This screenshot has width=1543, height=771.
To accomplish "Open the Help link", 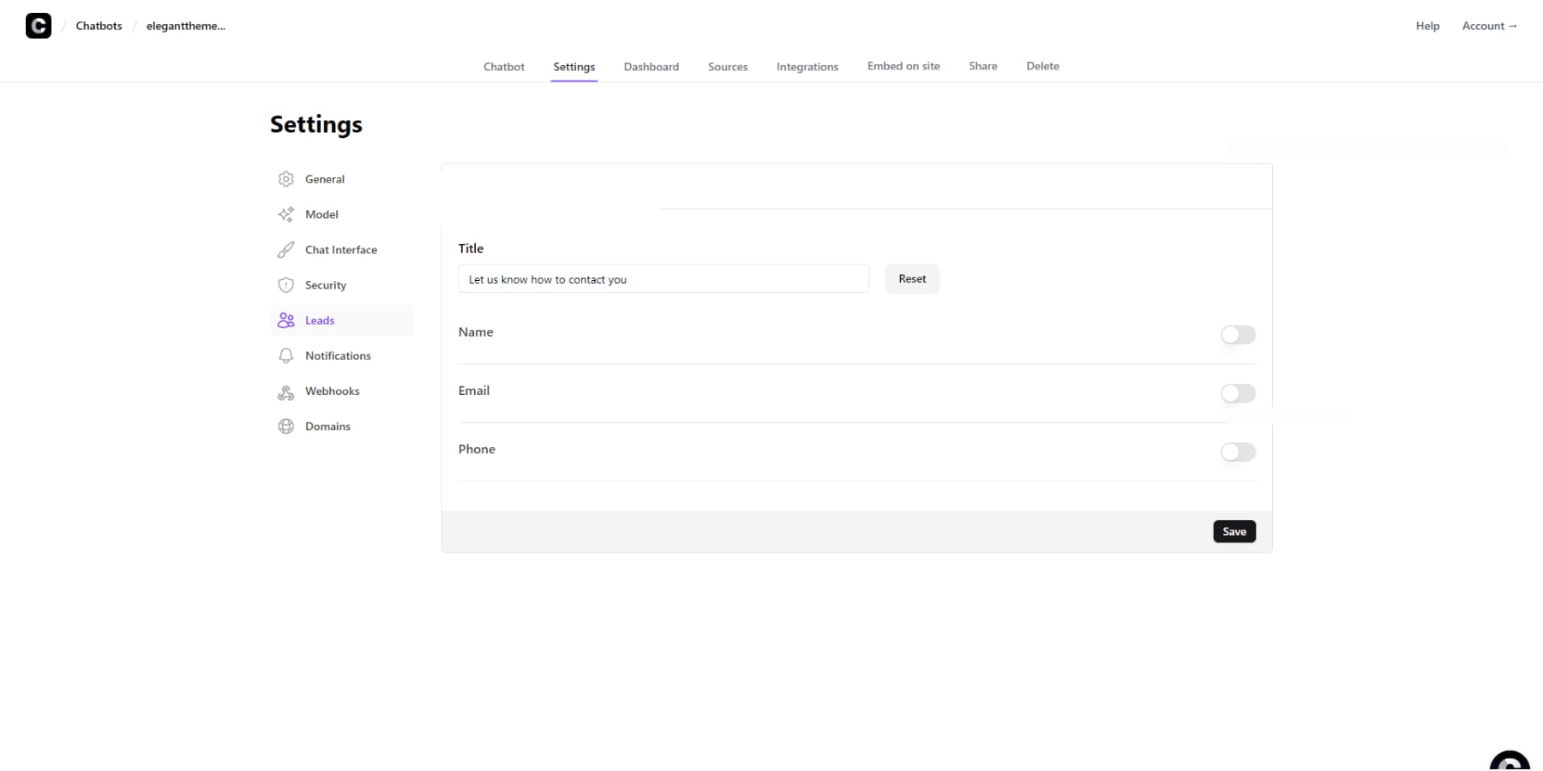I will (x=1427, y=26).
